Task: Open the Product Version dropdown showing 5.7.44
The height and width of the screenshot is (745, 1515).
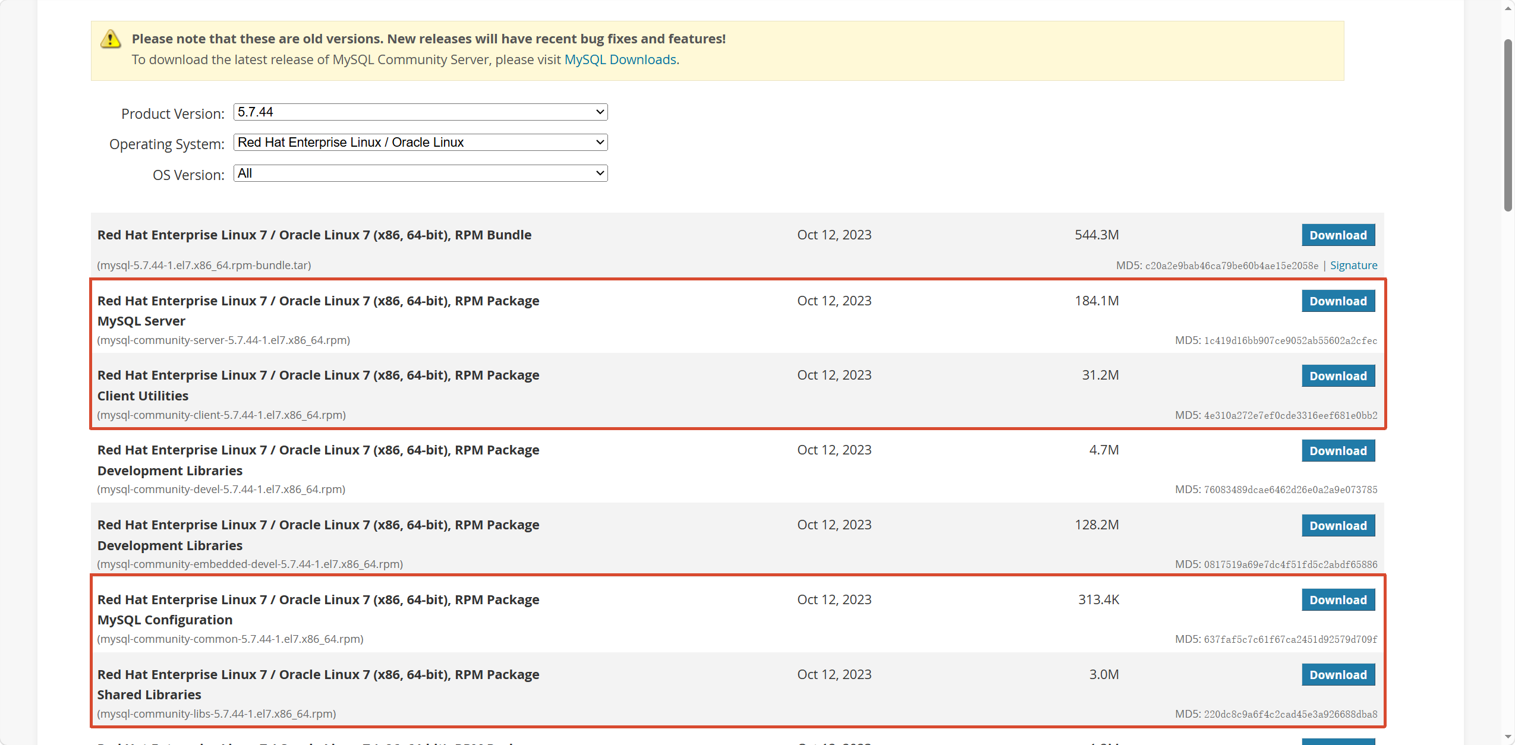Action: coord(420,112)
